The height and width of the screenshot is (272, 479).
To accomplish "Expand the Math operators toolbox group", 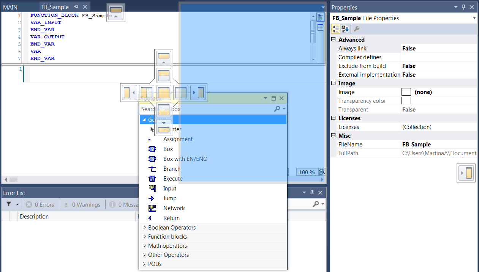I will coord(144,246).
